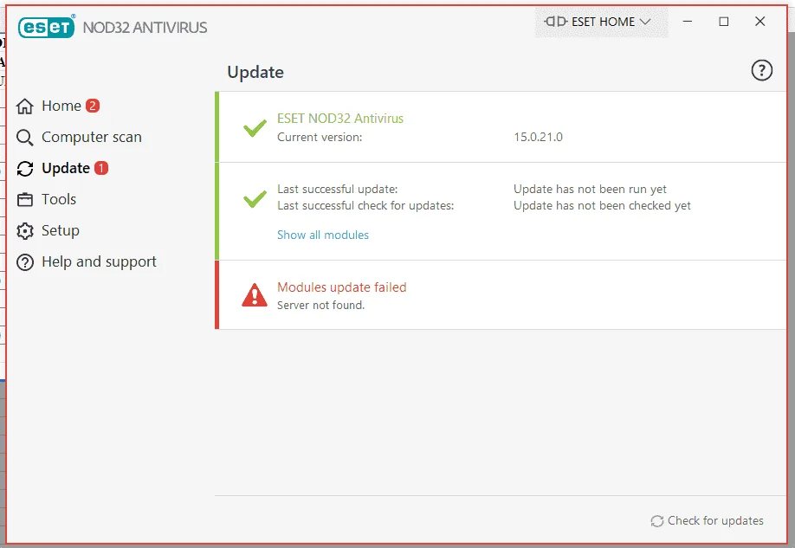Close the ESET window

pyautogui.click(x=760, y=22)
